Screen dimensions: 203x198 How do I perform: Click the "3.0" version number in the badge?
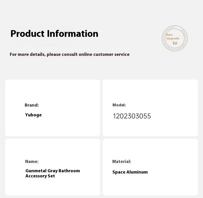[x=175, y=43]
